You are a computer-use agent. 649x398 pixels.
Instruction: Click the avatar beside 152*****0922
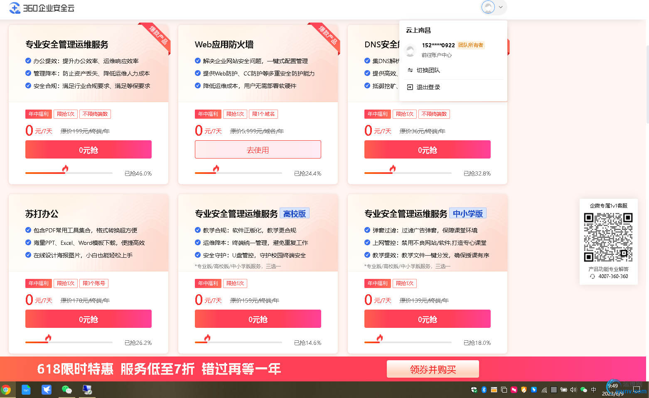click(411, 50)
